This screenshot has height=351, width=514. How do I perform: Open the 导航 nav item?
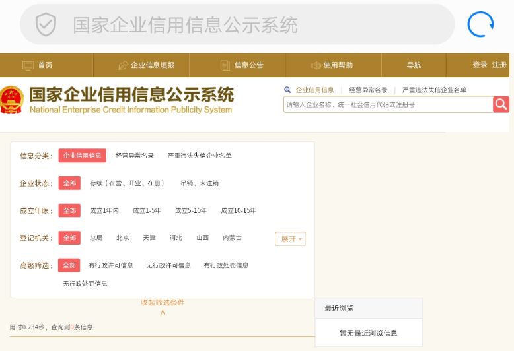click(414, 65)
